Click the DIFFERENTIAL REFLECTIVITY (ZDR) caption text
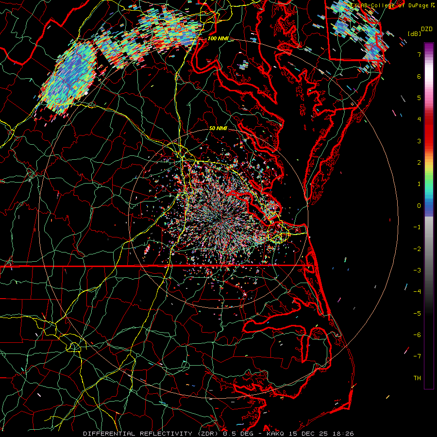 coord(151,434)
